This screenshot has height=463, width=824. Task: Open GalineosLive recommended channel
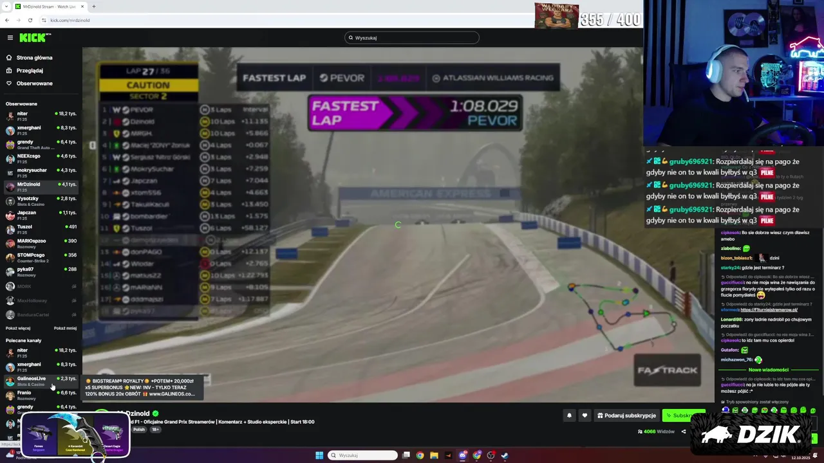click(x=41, y=381)
